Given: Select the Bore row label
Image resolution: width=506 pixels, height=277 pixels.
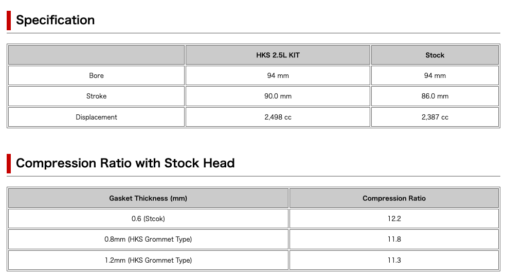Looking at the screenshot, I should (96, 75).
